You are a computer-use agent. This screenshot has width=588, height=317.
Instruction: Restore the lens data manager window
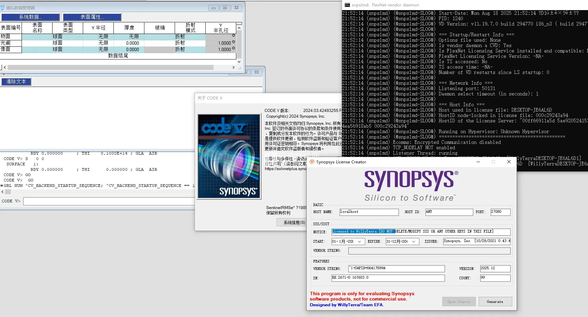(x=225, y=8)
